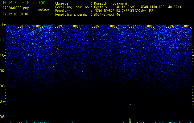Viewport: 194px width, 123px height.
Task: Click the 0806 time marker
Action: point(114,26)
